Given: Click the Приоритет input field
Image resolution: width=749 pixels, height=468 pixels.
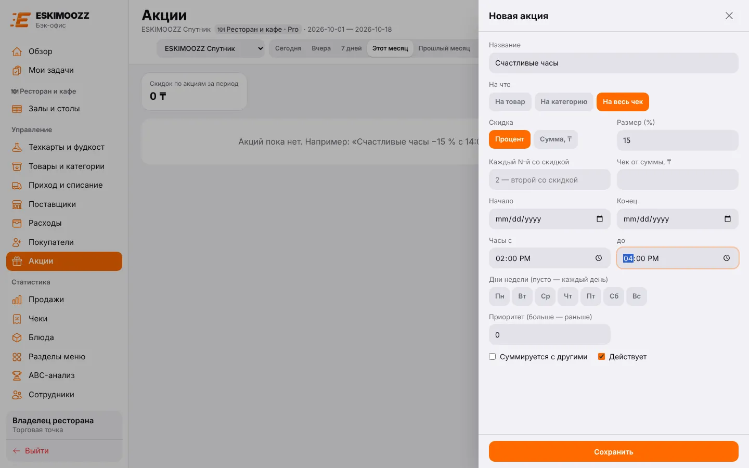Looking at the screenshot, I should pos(550,335).
